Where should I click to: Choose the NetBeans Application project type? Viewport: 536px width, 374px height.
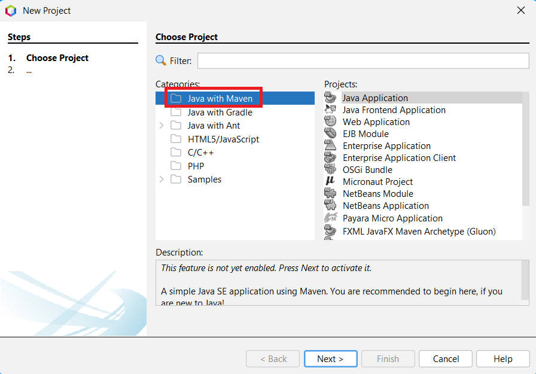coord(386,205)
